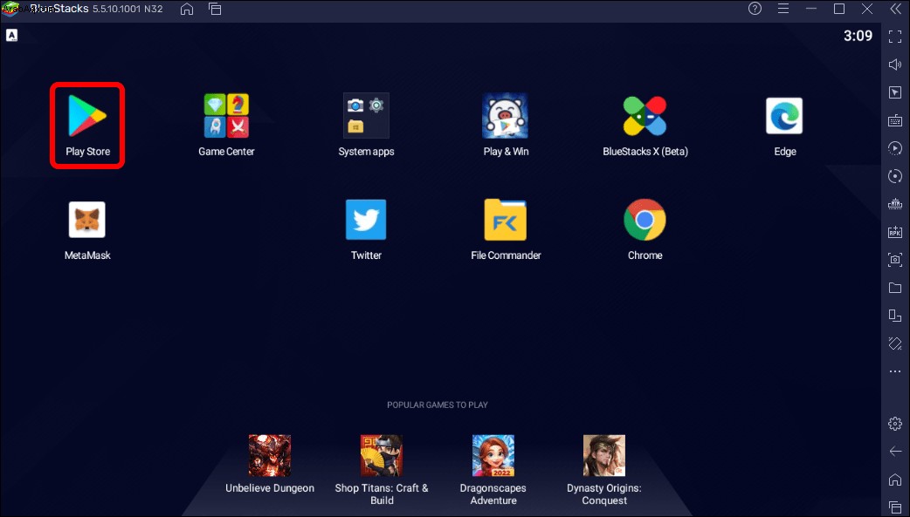Collapse the sidebar with double chevron

[895, 9]
